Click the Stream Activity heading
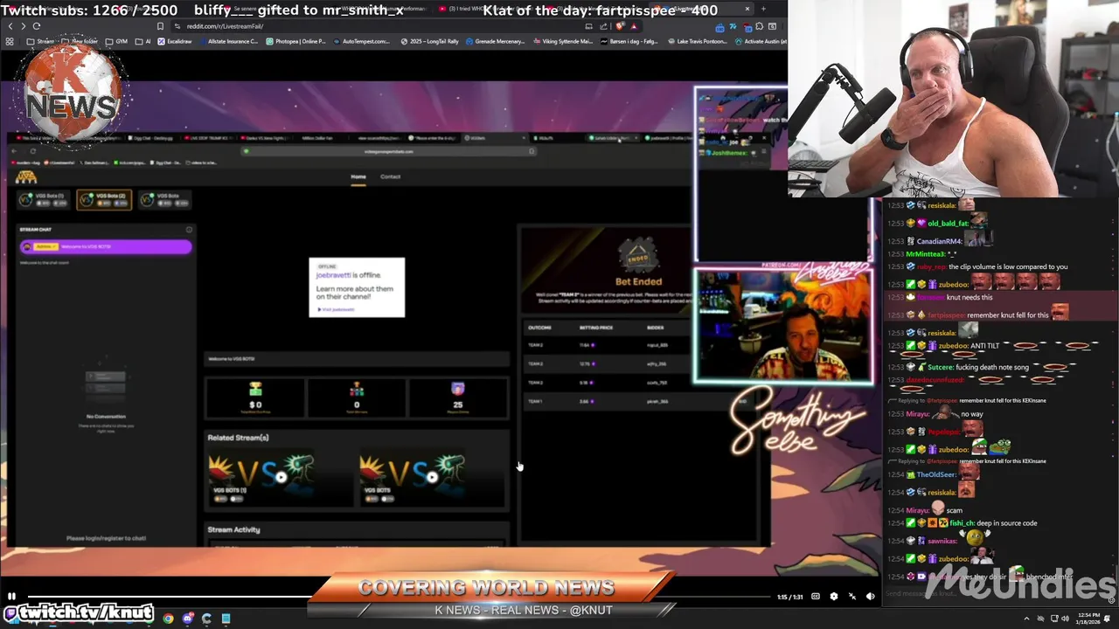 [x=233, y=529]
